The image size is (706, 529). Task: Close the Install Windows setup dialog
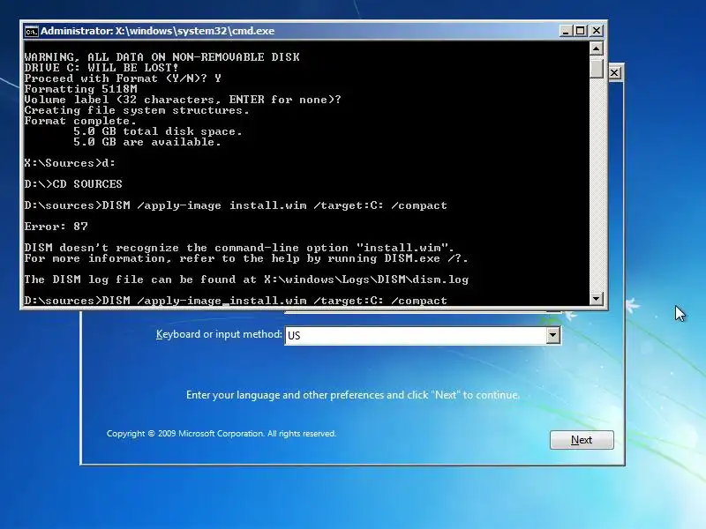click(x=614, y=73)
